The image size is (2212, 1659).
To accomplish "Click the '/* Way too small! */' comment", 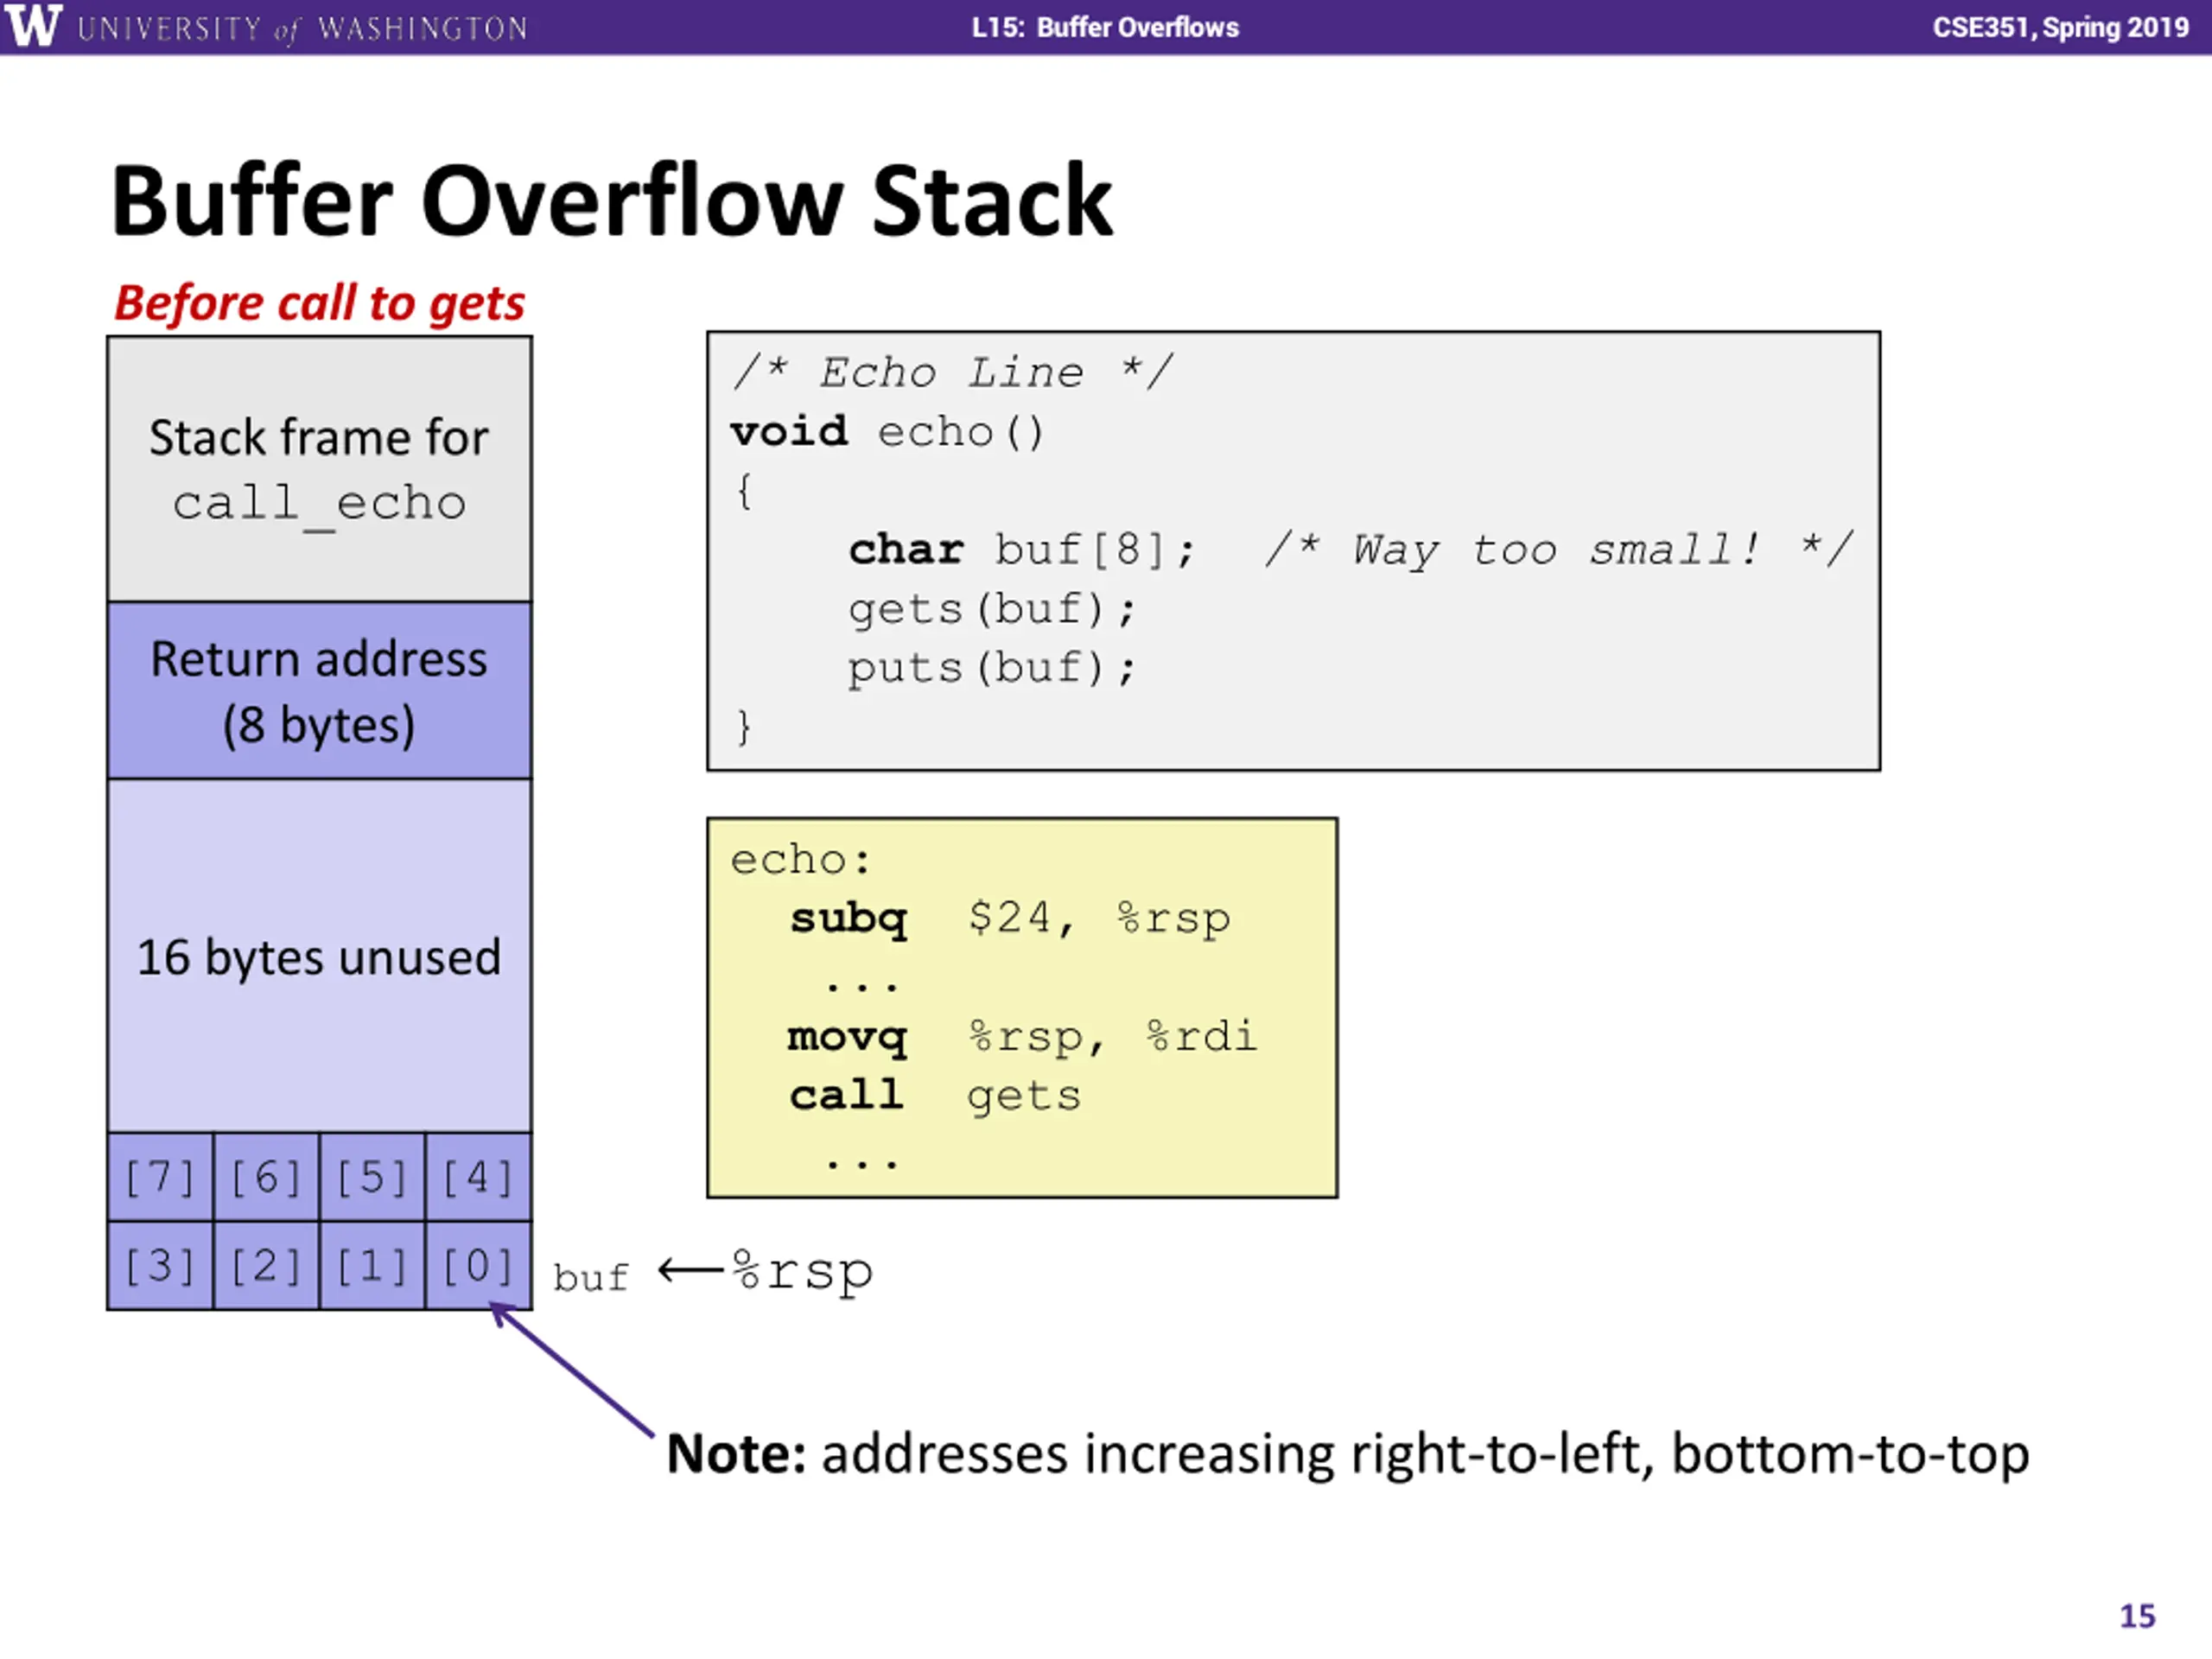I will [x=1559, y=549].
